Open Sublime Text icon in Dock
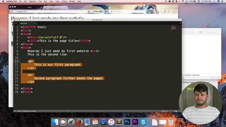 coord(119,122)
